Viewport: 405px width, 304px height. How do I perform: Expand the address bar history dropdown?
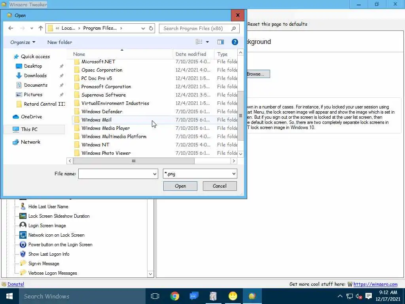143,28
